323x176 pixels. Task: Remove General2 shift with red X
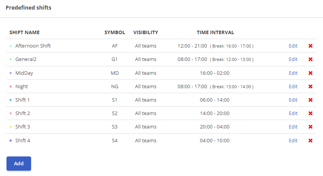[310, 59]
